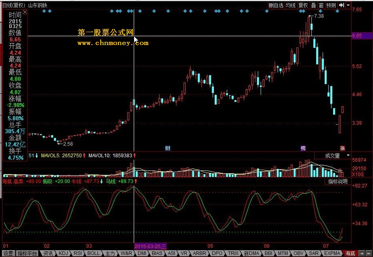
Task: Select the RSI indicator tab
Action: click(78, 253)
